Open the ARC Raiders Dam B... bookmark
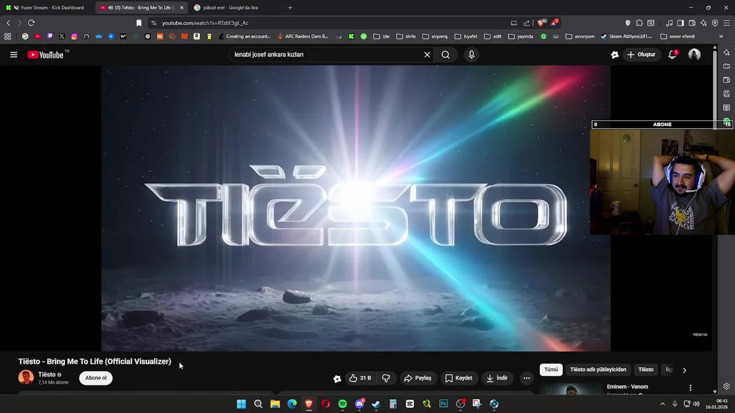The width and height of the screenshot is (735, 413). pyautogui.click(x=303, y=36)
